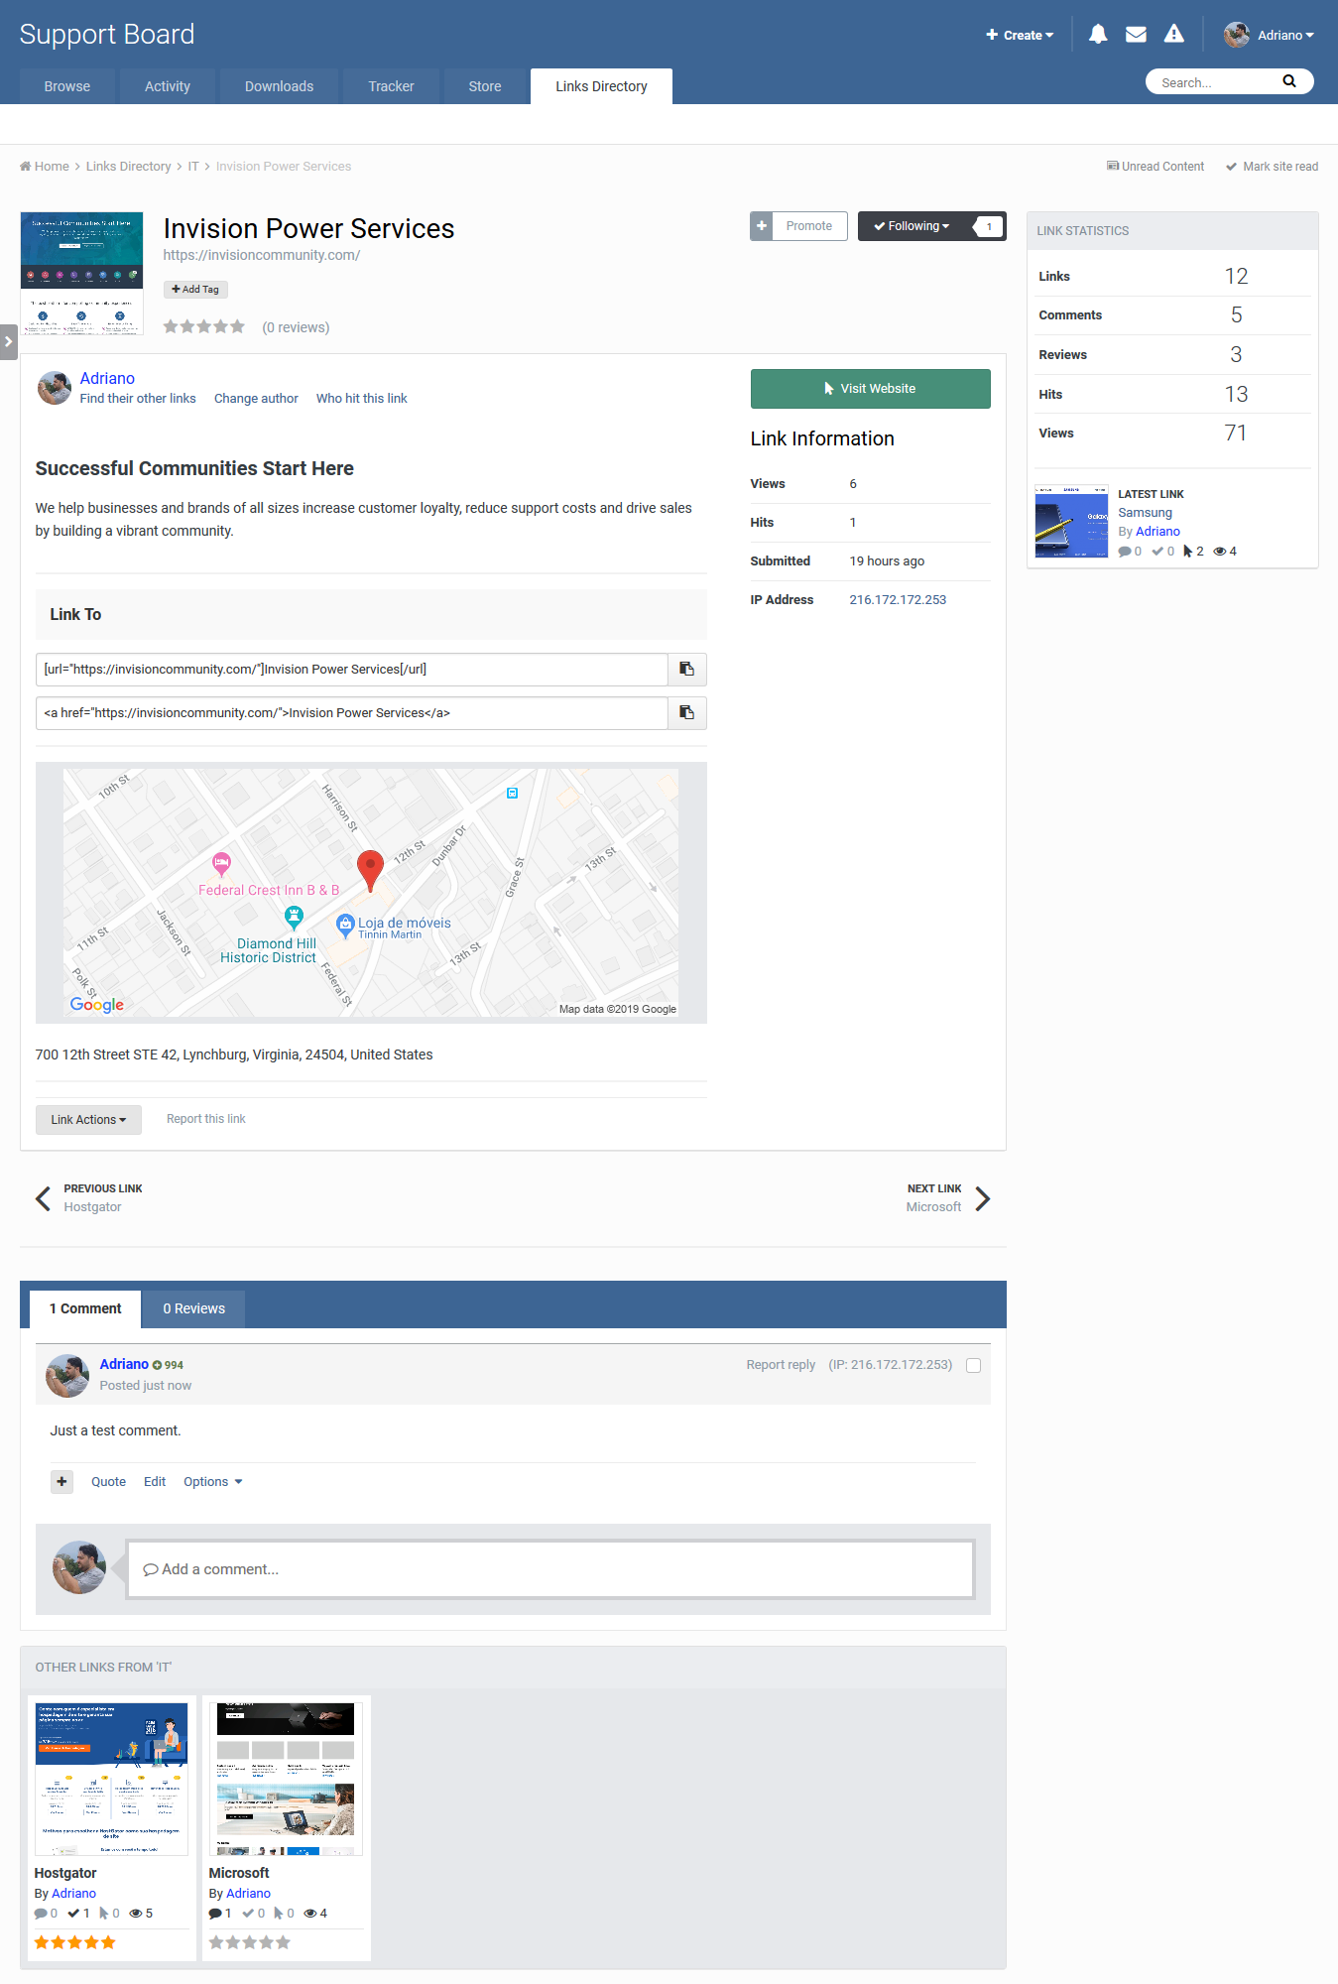Viewport: 1338px width, 1984px height.
Task: Open the Hostgator link thumbnail
Action: coord(111,1779)
